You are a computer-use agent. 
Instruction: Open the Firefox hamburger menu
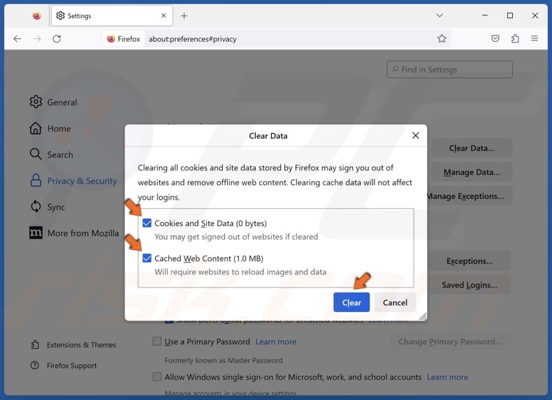535,38
